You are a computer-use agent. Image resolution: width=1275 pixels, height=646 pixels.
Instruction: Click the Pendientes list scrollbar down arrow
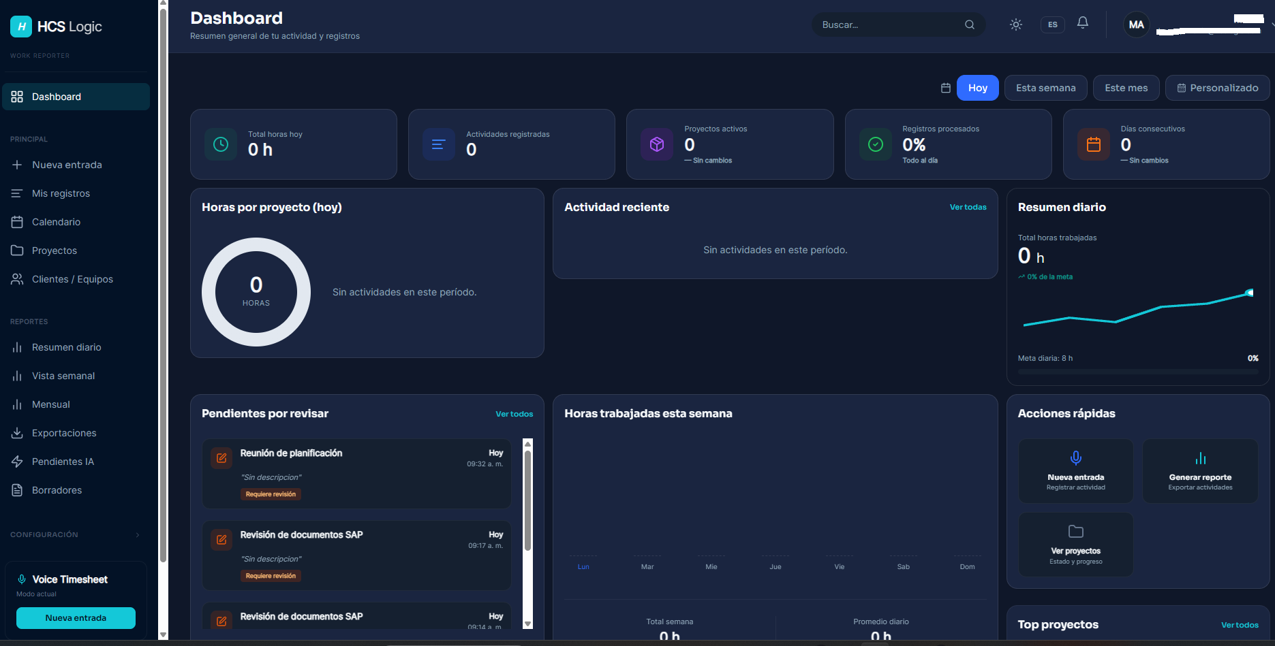(x=527, y=624)
